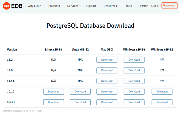179x113 pixels.
Task: Download version 10.16 for Windows x86-64
Action: [x=134, y=92]
